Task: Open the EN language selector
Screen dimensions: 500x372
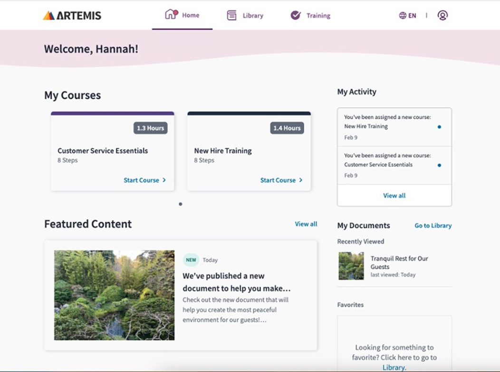Action: click(x=412, y=16)
